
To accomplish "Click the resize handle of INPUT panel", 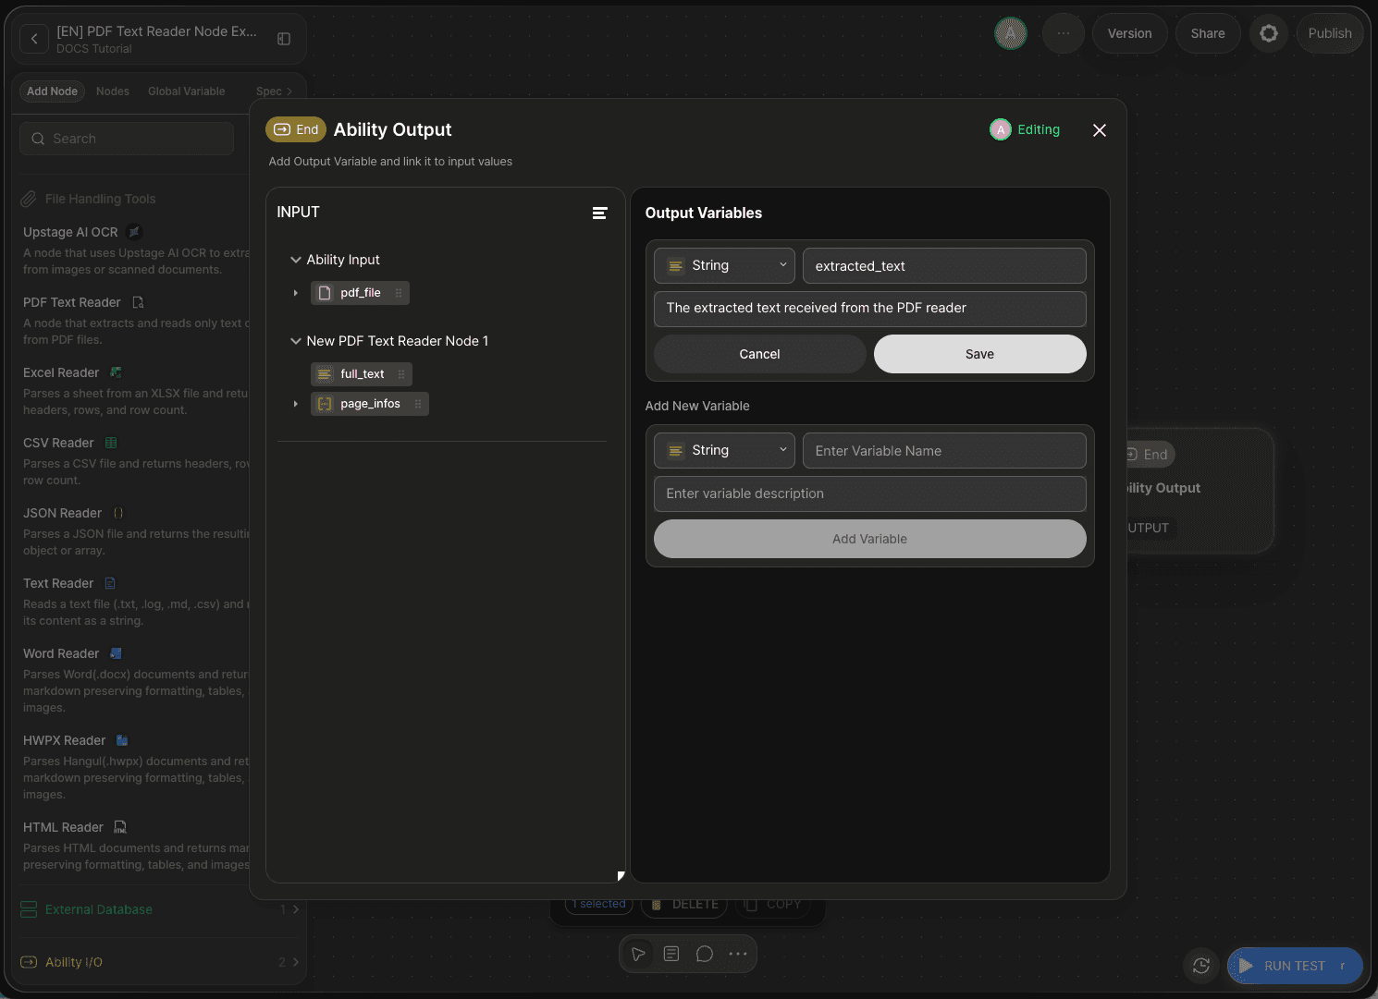I will (x=621, y=876).
